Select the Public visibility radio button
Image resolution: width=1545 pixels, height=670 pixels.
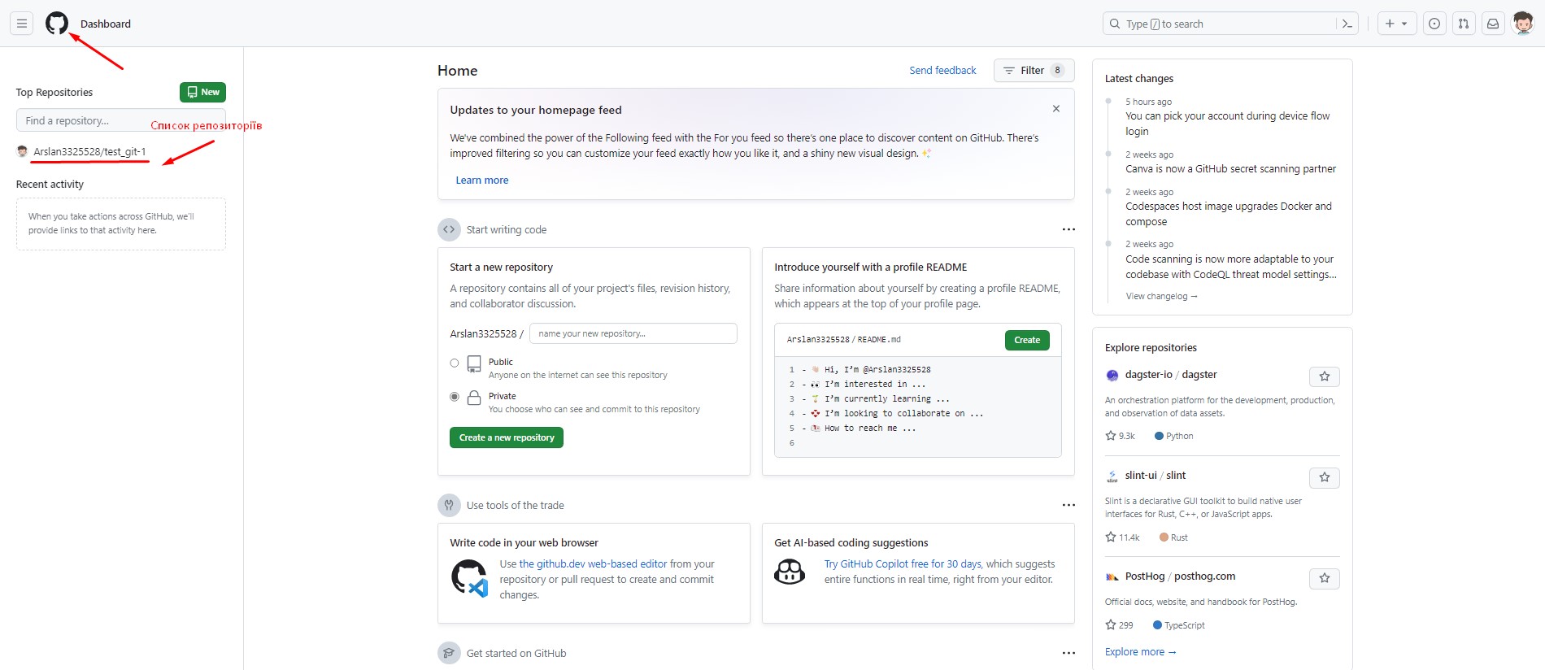[455, 363]
